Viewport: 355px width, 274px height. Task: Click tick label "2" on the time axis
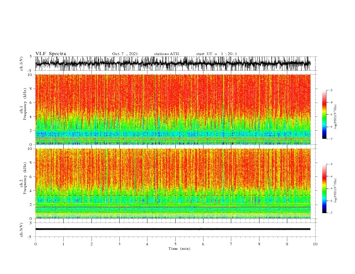(x=91, y=244)
